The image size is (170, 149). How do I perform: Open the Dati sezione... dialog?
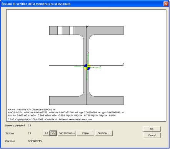pos(67,133)
